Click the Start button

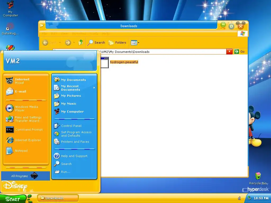tap(13, 199)
